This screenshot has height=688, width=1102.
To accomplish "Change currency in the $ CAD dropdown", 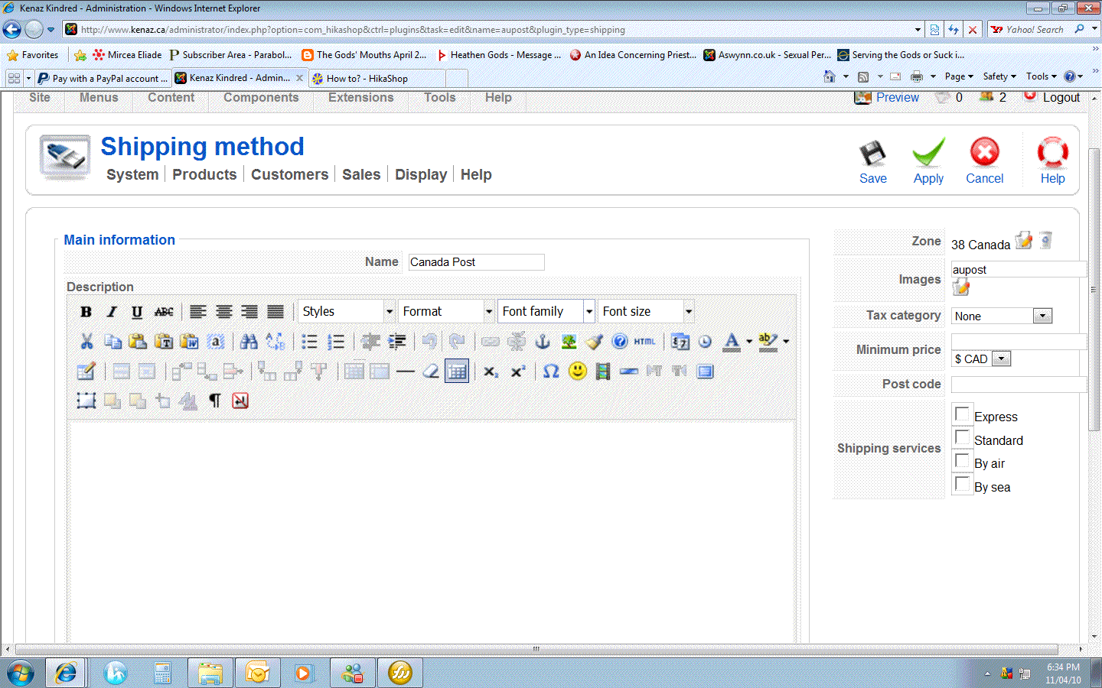I will point(981,359).
